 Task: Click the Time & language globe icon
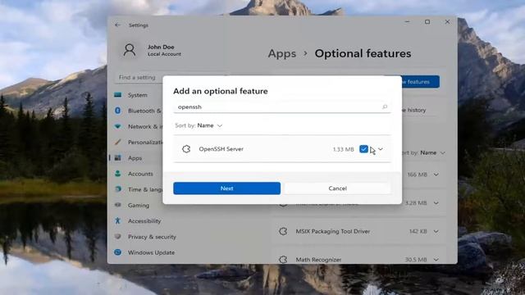coord(118,189)
